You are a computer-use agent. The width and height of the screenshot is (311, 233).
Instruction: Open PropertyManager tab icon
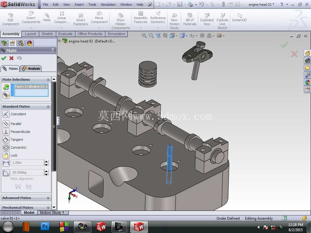pyautogui.click(x=12, y=43)
